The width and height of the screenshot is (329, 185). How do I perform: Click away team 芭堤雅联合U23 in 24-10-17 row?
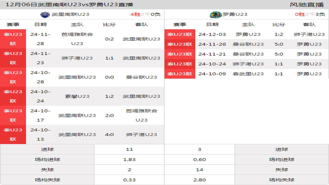(141, 115)
